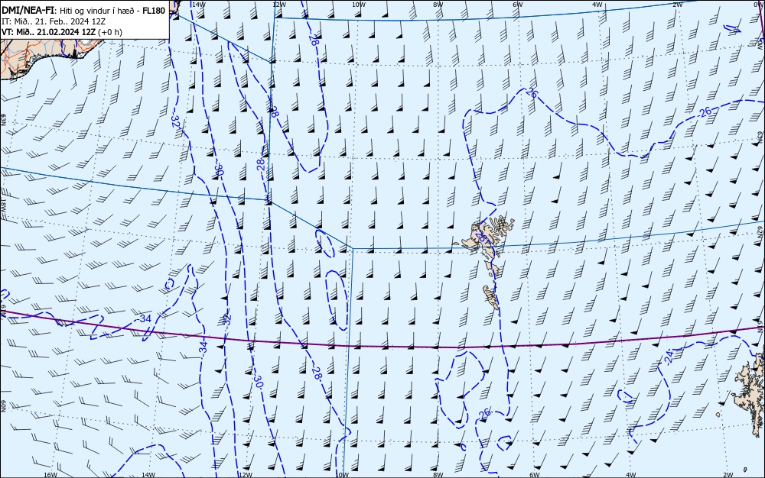This screenshot has width=765, height=478.
Task: Click the '-30' isotherm label below the purple line
Action: pyautogui.click(x=258, y=381)
